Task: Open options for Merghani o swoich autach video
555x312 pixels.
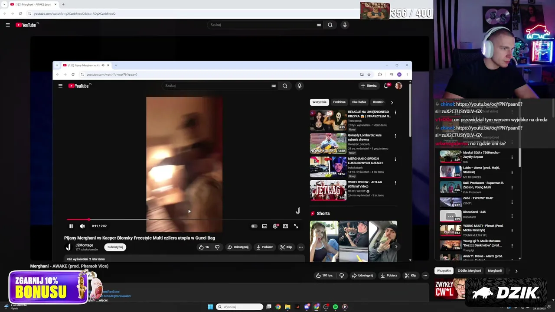Action: tap(395, 159)
